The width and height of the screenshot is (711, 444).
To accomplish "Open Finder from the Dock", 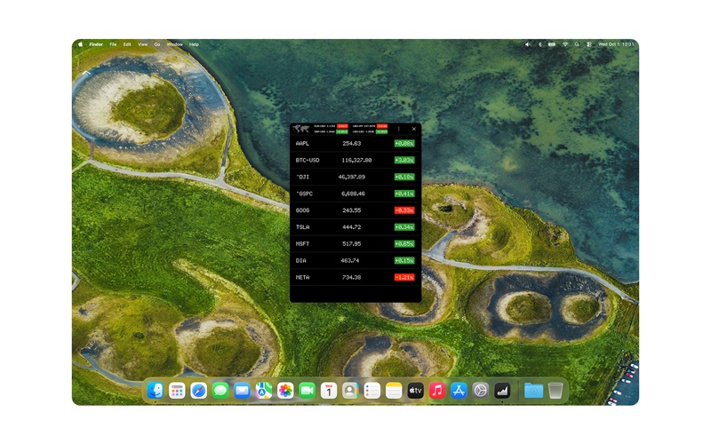I will click(x=156, y=391).
